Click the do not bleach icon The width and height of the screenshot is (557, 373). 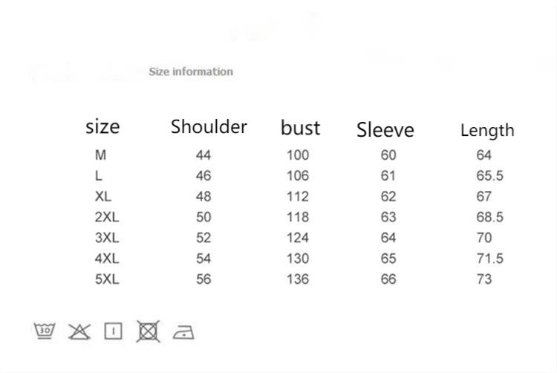79,331
